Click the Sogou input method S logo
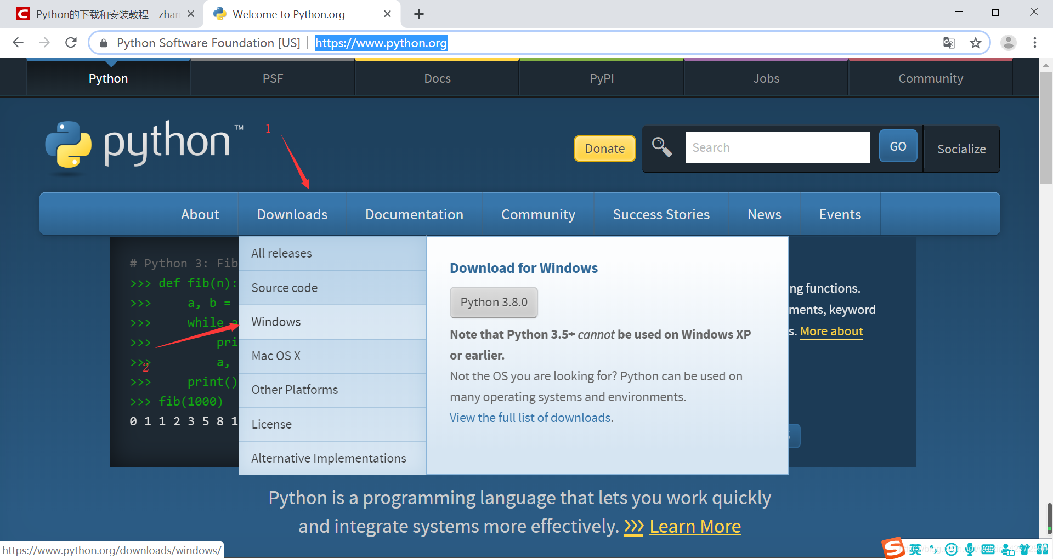Viewport: 1053px width, 559px height. [893, 547]
